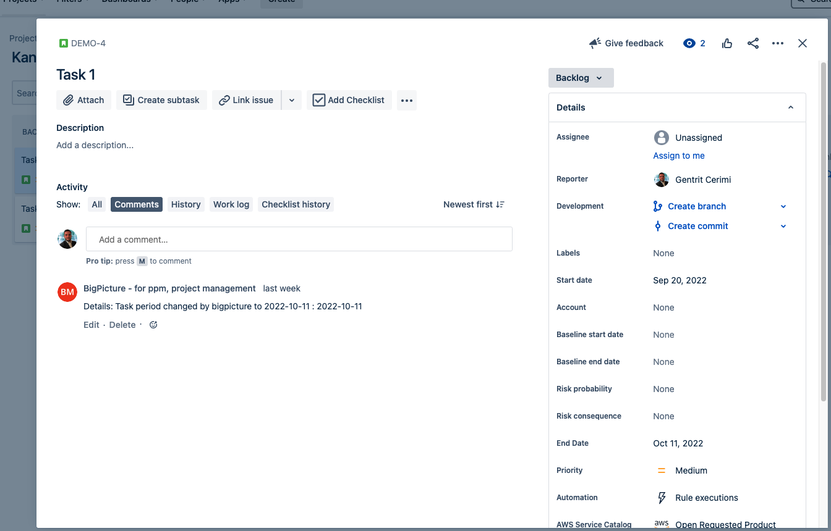Image resolution: width=831 pixels, height=531 pixels.
Task: Toggle the Newest first sort order
Action: pos(474,204)
